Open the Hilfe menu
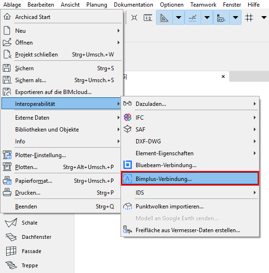Screen dimensions: 269x273 [x=253, y=5]
